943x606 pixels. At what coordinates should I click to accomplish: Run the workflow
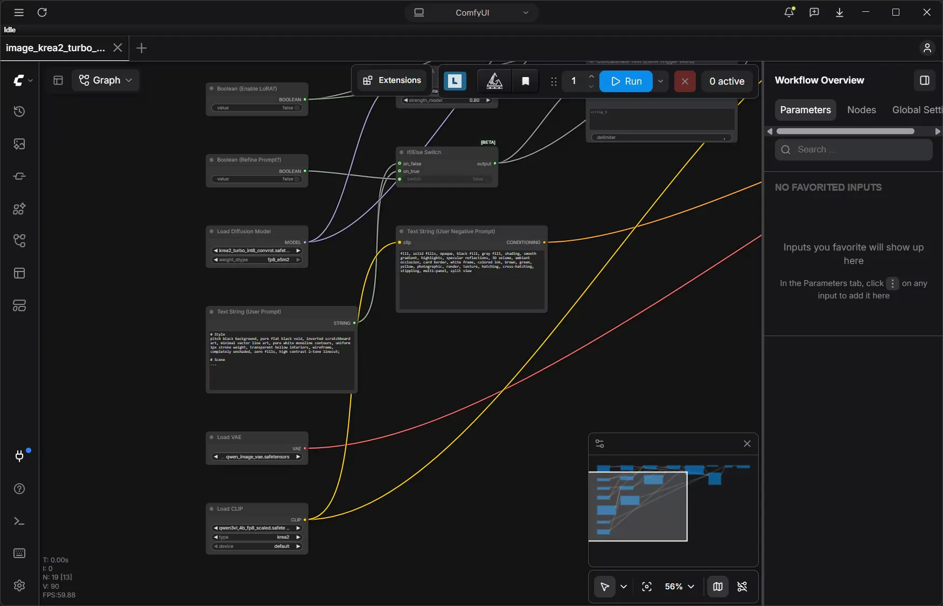click(626, 81)
